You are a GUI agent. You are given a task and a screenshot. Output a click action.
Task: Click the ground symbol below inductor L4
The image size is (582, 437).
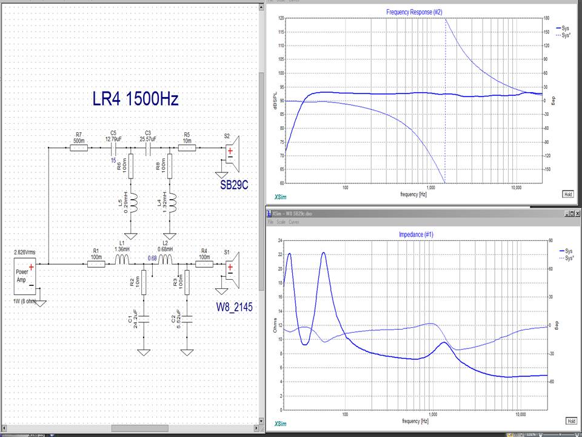pos(170,236)
